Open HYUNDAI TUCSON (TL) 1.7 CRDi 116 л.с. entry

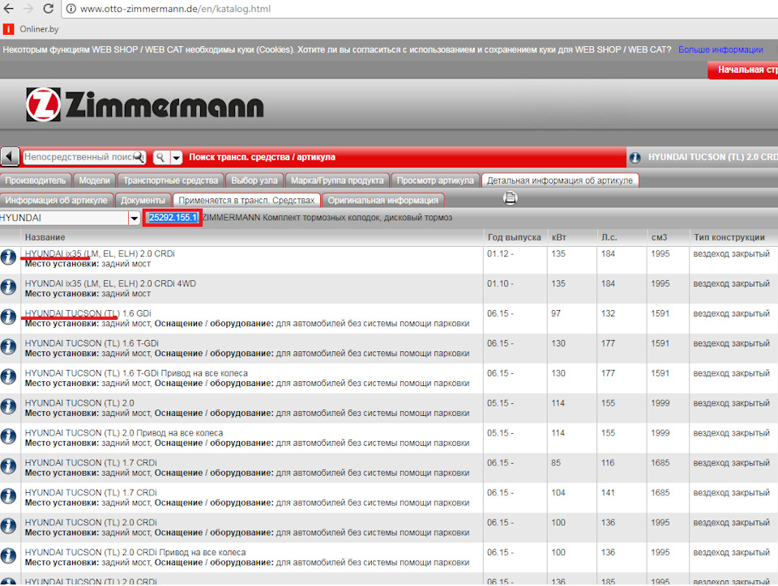point(91,463)
